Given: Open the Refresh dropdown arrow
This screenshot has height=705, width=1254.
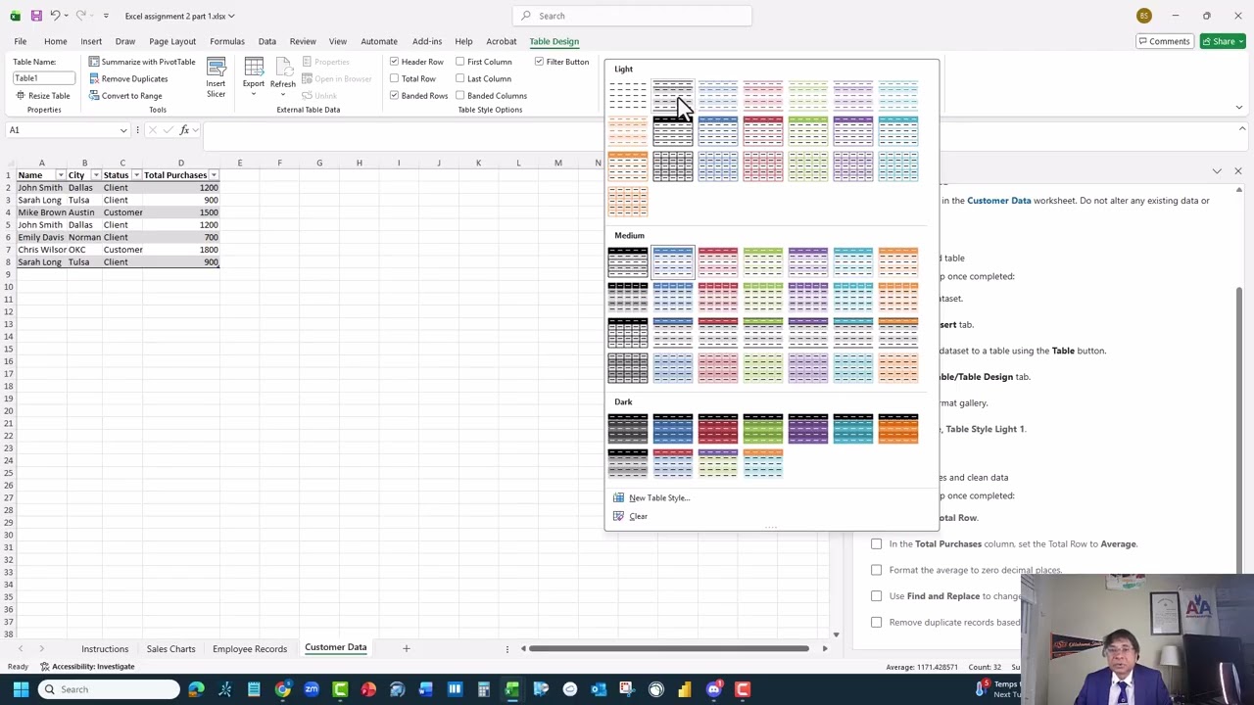Looking at the screenshot, I should 282,94.
